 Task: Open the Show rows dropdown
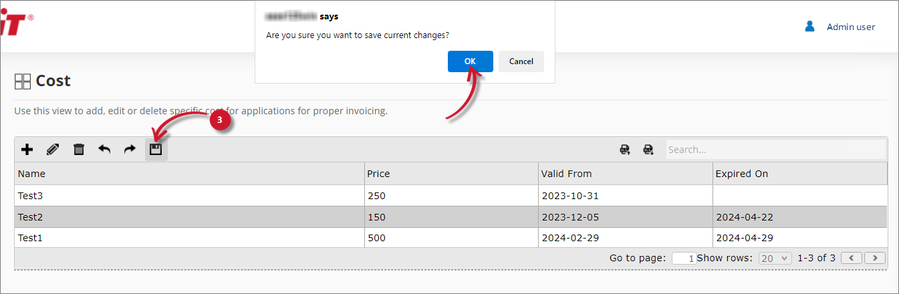tap(775, 258)
